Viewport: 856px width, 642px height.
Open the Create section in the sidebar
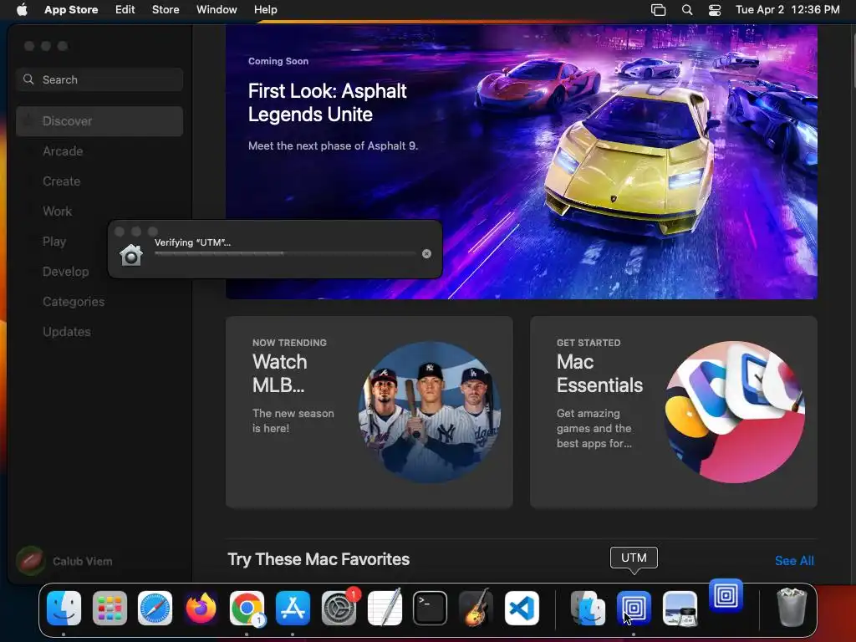point(99,181)
